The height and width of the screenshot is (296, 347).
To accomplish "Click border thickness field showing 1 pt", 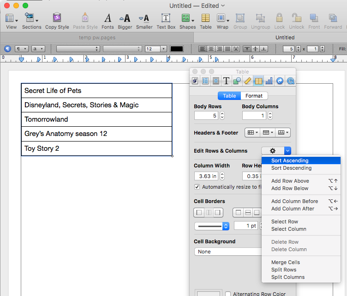I will (x=246, y=226).
